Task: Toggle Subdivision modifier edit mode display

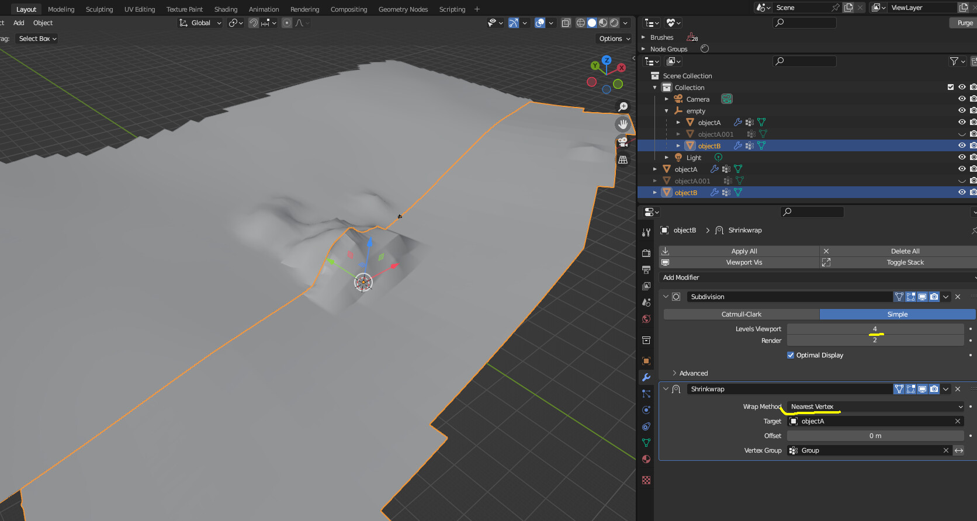Action: (911, 297)
